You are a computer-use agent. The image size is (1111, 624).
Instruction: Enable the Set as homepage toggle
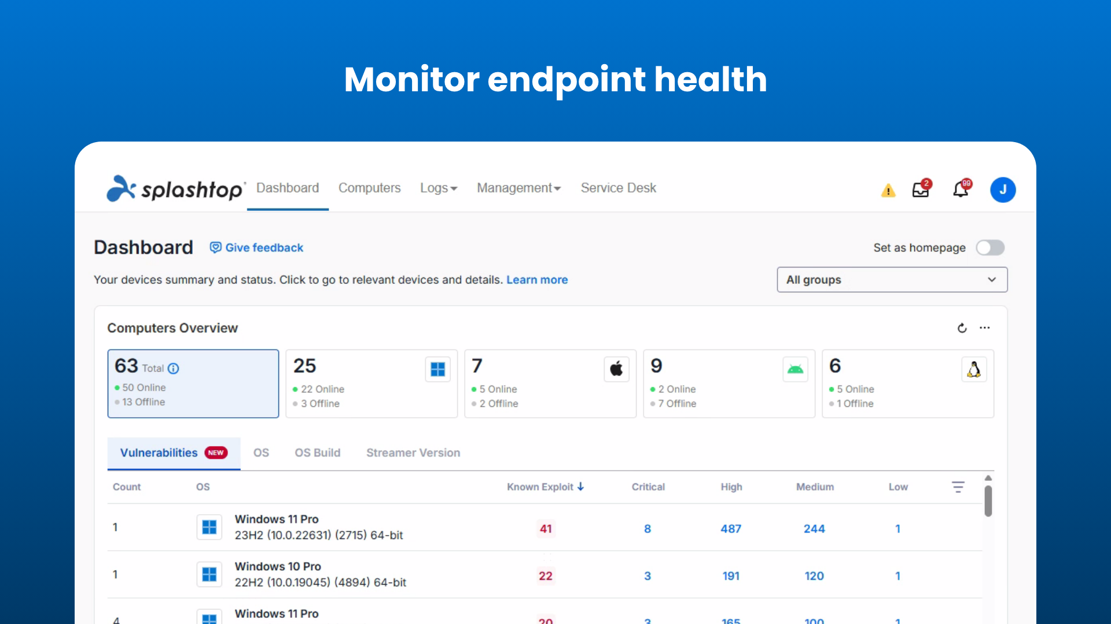pos(990,247)
